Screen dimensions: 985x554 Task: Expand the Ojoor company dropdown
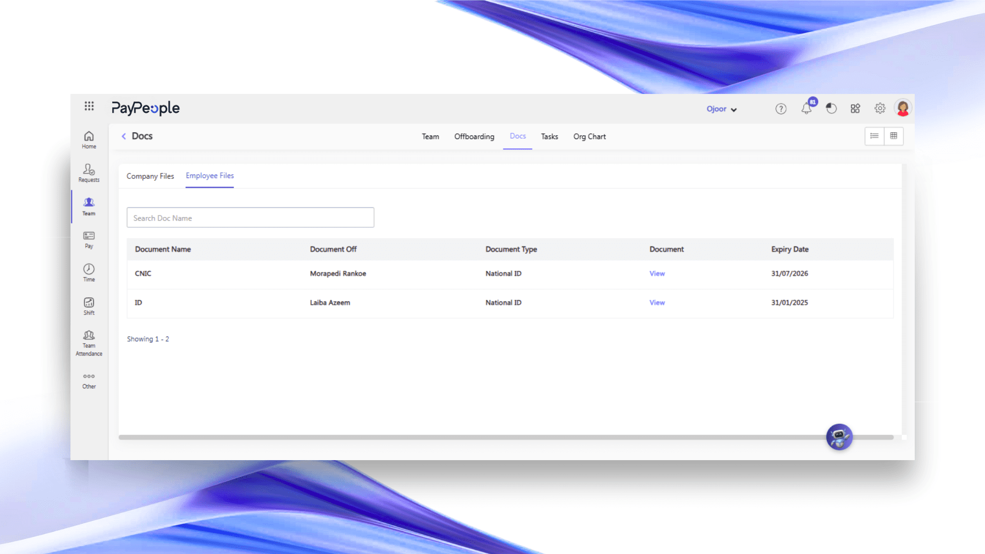(721, 109)
